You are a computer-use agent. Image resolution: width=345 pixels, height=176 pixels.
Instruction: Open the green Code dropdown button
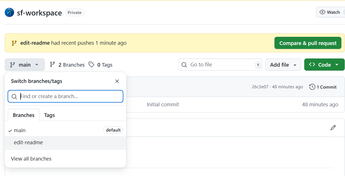[324, 65]
